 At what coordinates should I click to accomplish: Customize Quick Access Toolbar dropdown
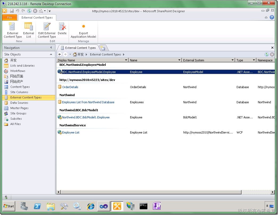click(50, 11)
